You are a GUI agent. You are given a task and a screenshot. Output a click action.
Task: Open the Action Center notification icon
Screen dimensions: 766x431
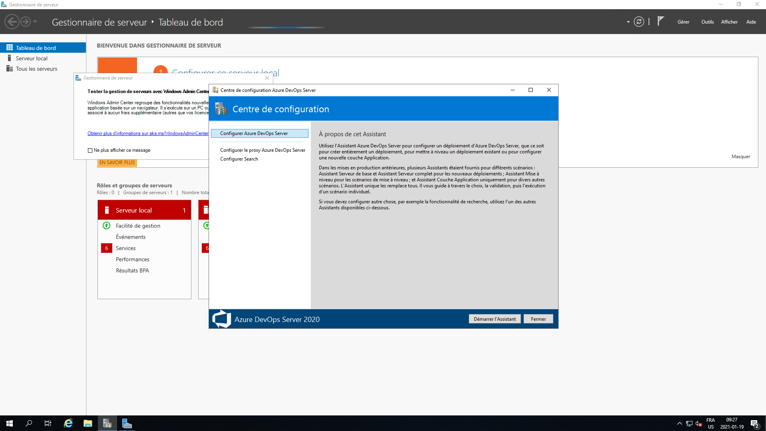pos(754,424)
